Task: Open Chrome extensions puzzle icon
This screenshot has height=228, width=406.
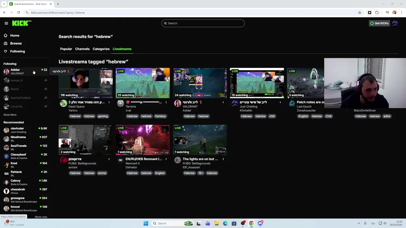Action: (377, 13)
